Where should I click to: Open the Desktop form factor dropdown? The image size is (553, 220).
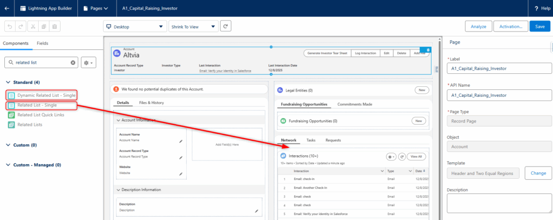pyautogui.click(x=134, y=26)
